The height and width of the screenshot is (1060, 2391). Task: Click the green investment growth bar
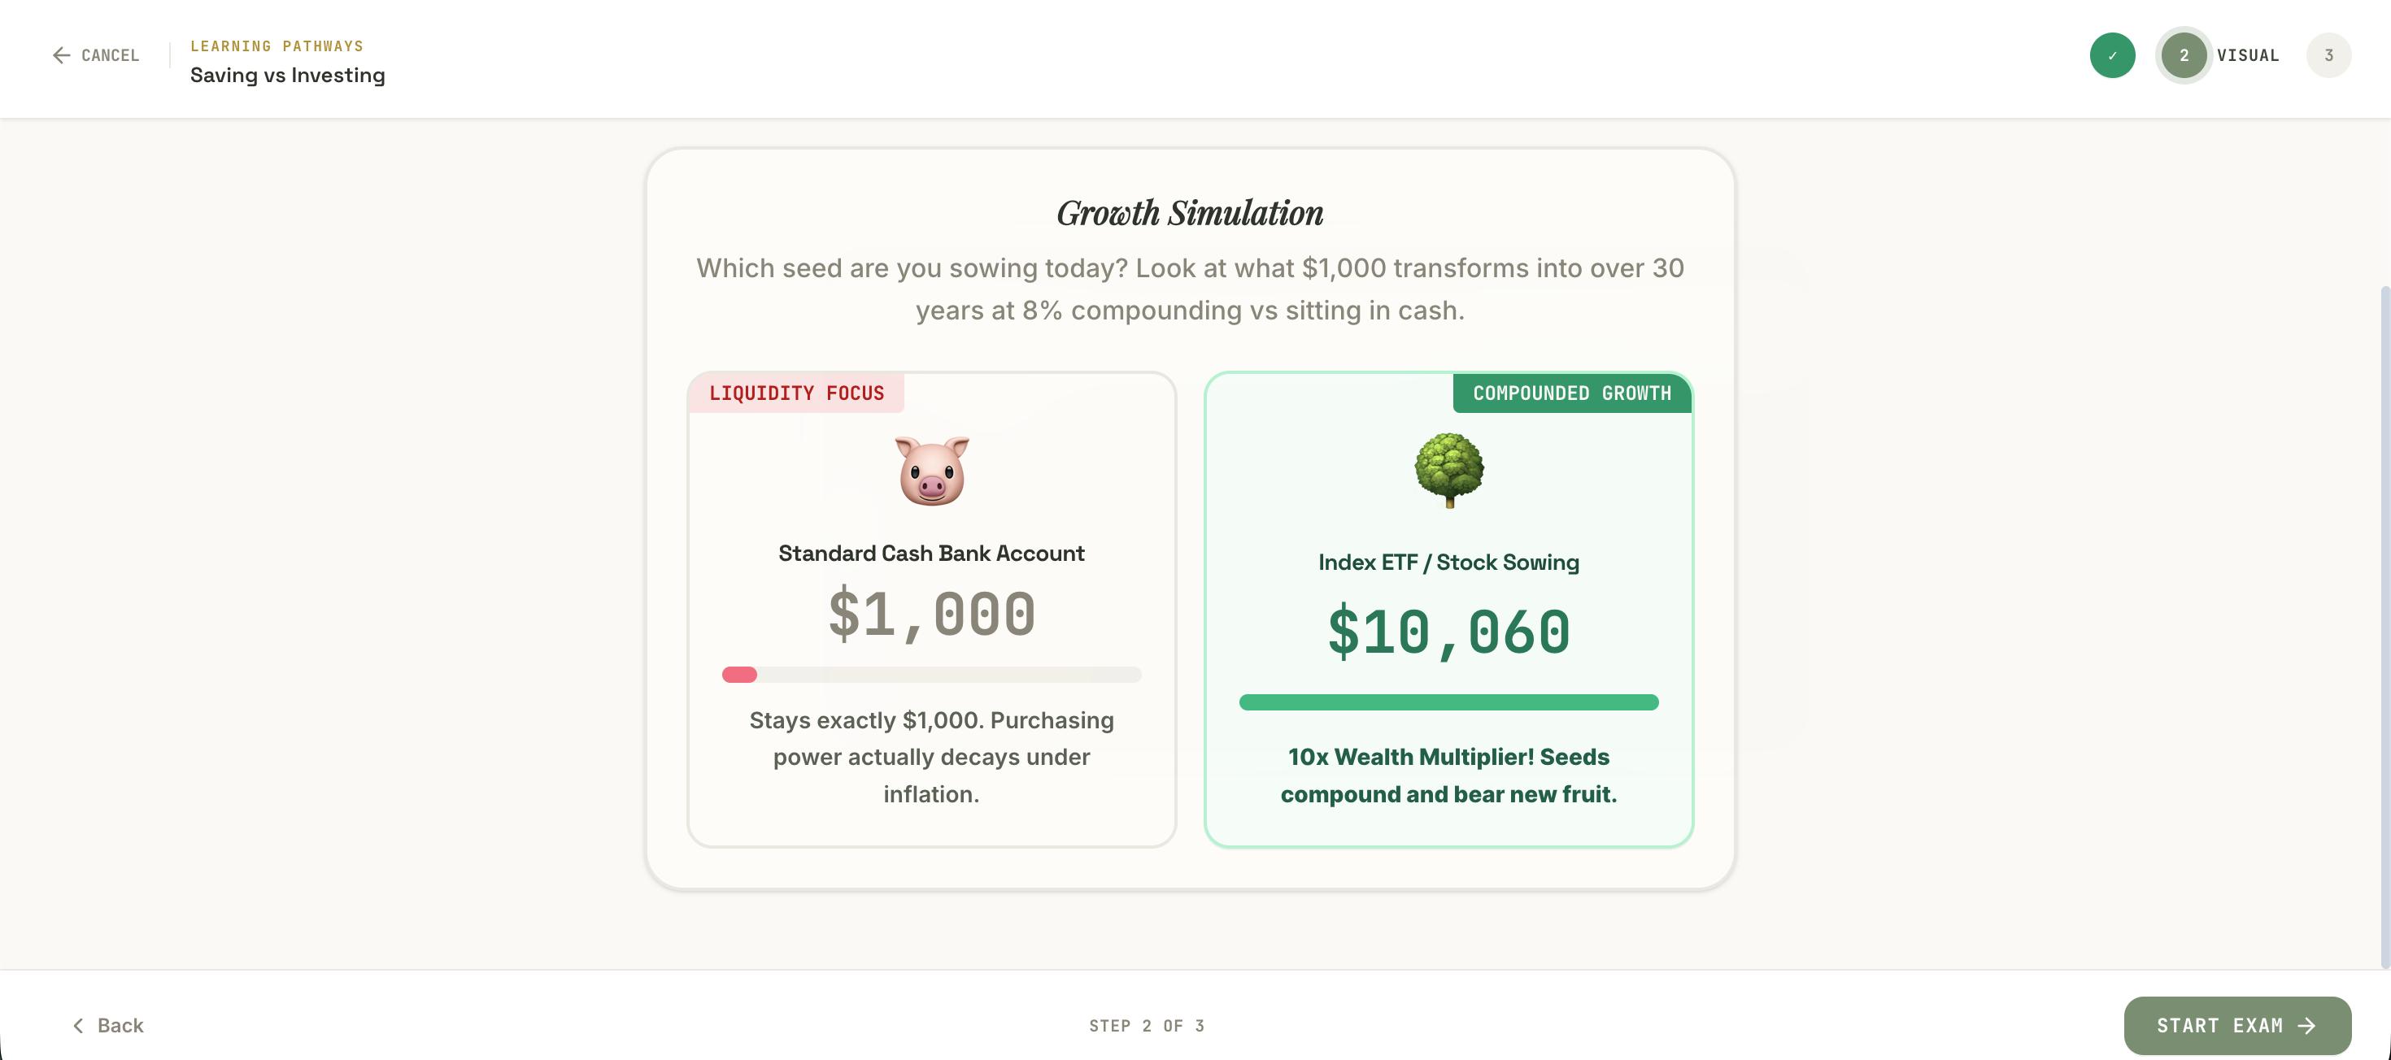[1449, 702]
